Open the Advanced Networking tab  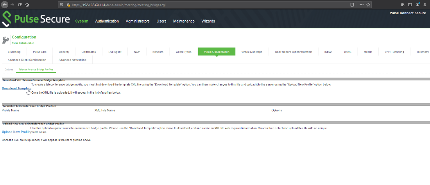coord(72,60)
